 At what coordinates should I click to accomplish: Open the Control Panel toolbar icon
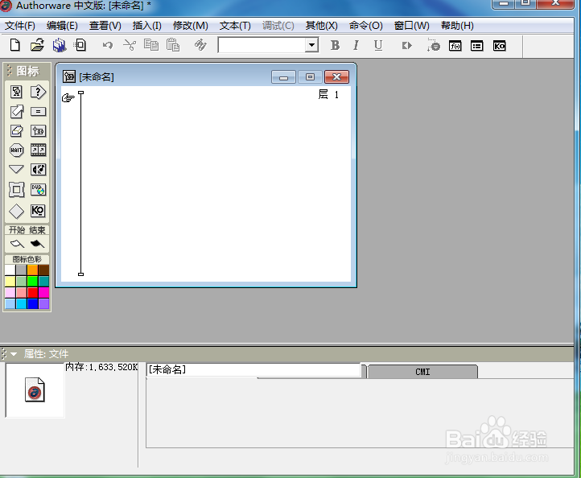[x=433, y=45]
